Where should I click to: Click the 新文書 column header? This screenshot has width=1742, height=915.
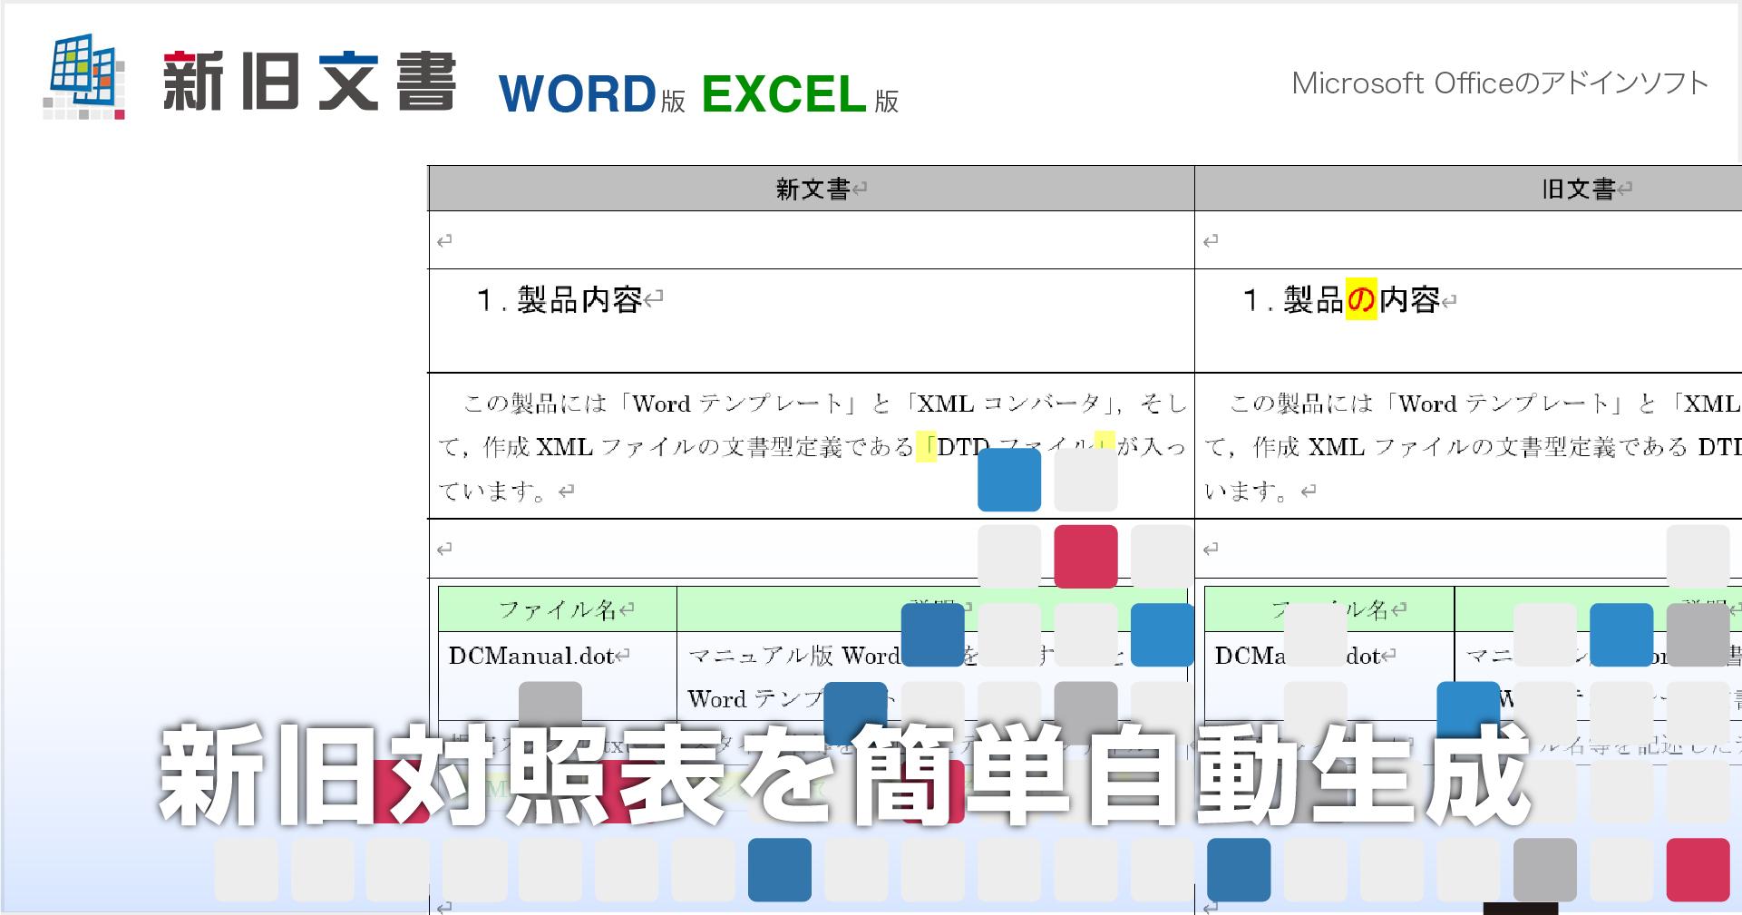tap(812, 189)
